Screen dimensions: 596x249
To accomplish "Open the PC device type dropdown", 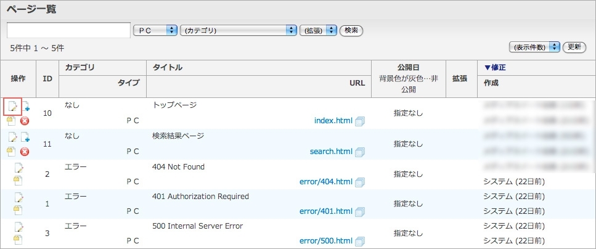I will pos(156,30).
